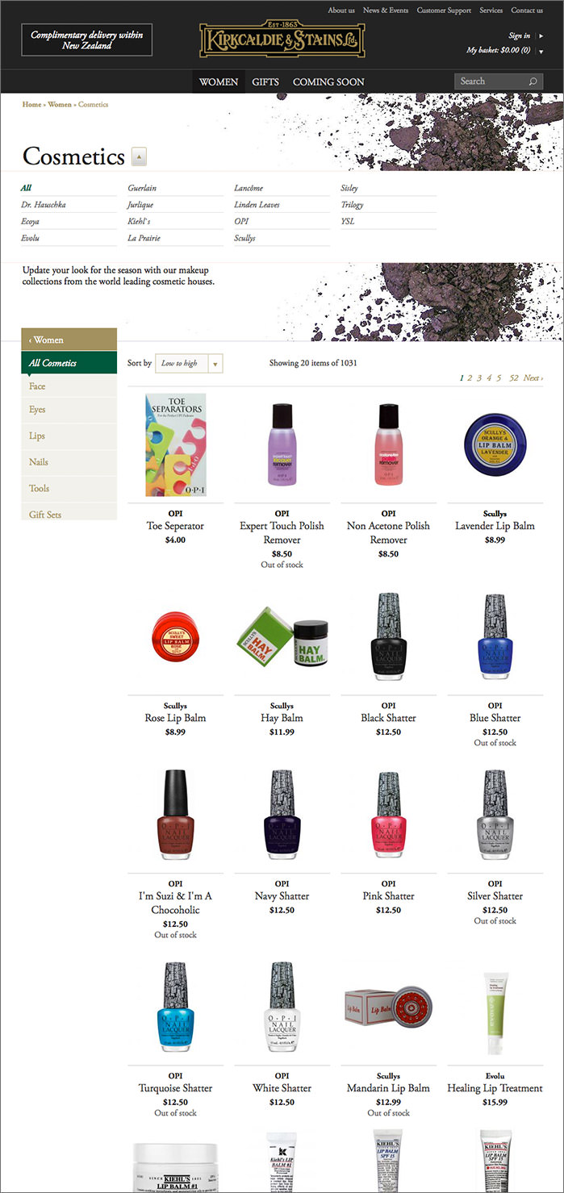Open the Sign in arrow
The height and width of the screenshot is (1193, 564).
coord(541,36)
